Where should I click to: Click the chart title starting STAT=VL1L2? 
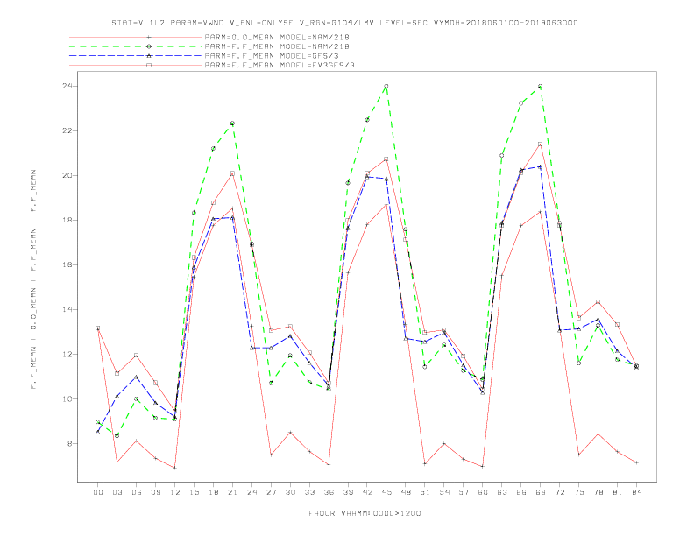tap(344, 23)
